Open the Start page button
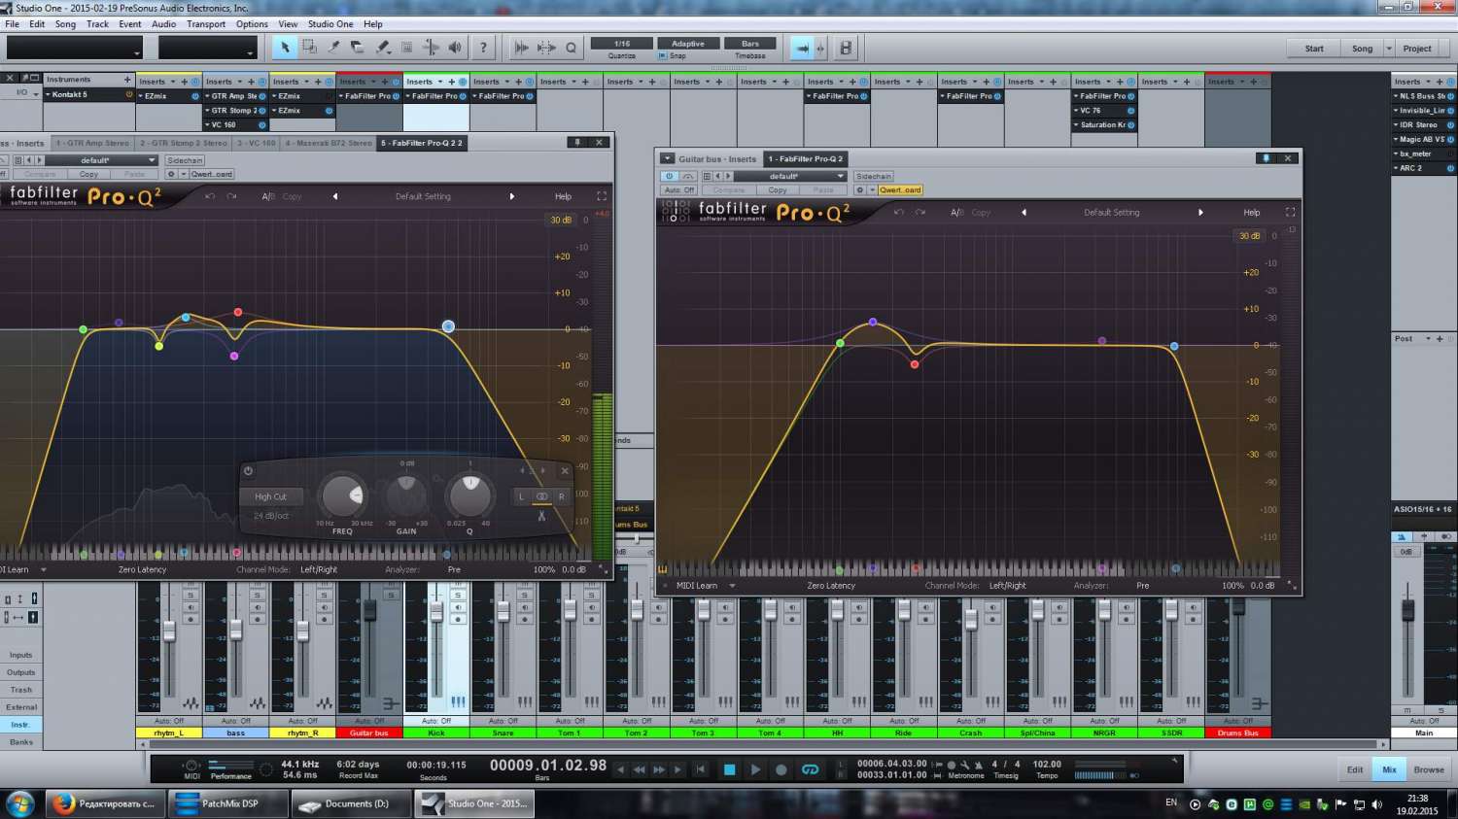This screenshot has height=819, width=1458. [1314, 49]
